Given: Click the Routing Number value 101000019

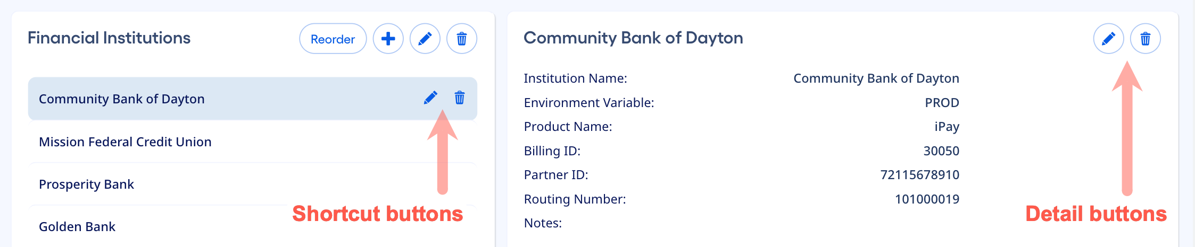Looking at the screenshot, I should pos(927,199).
